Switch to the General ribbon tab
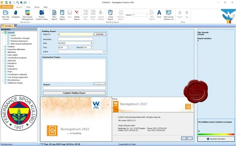Screen dimensions: 236x146 click(19, 7)
